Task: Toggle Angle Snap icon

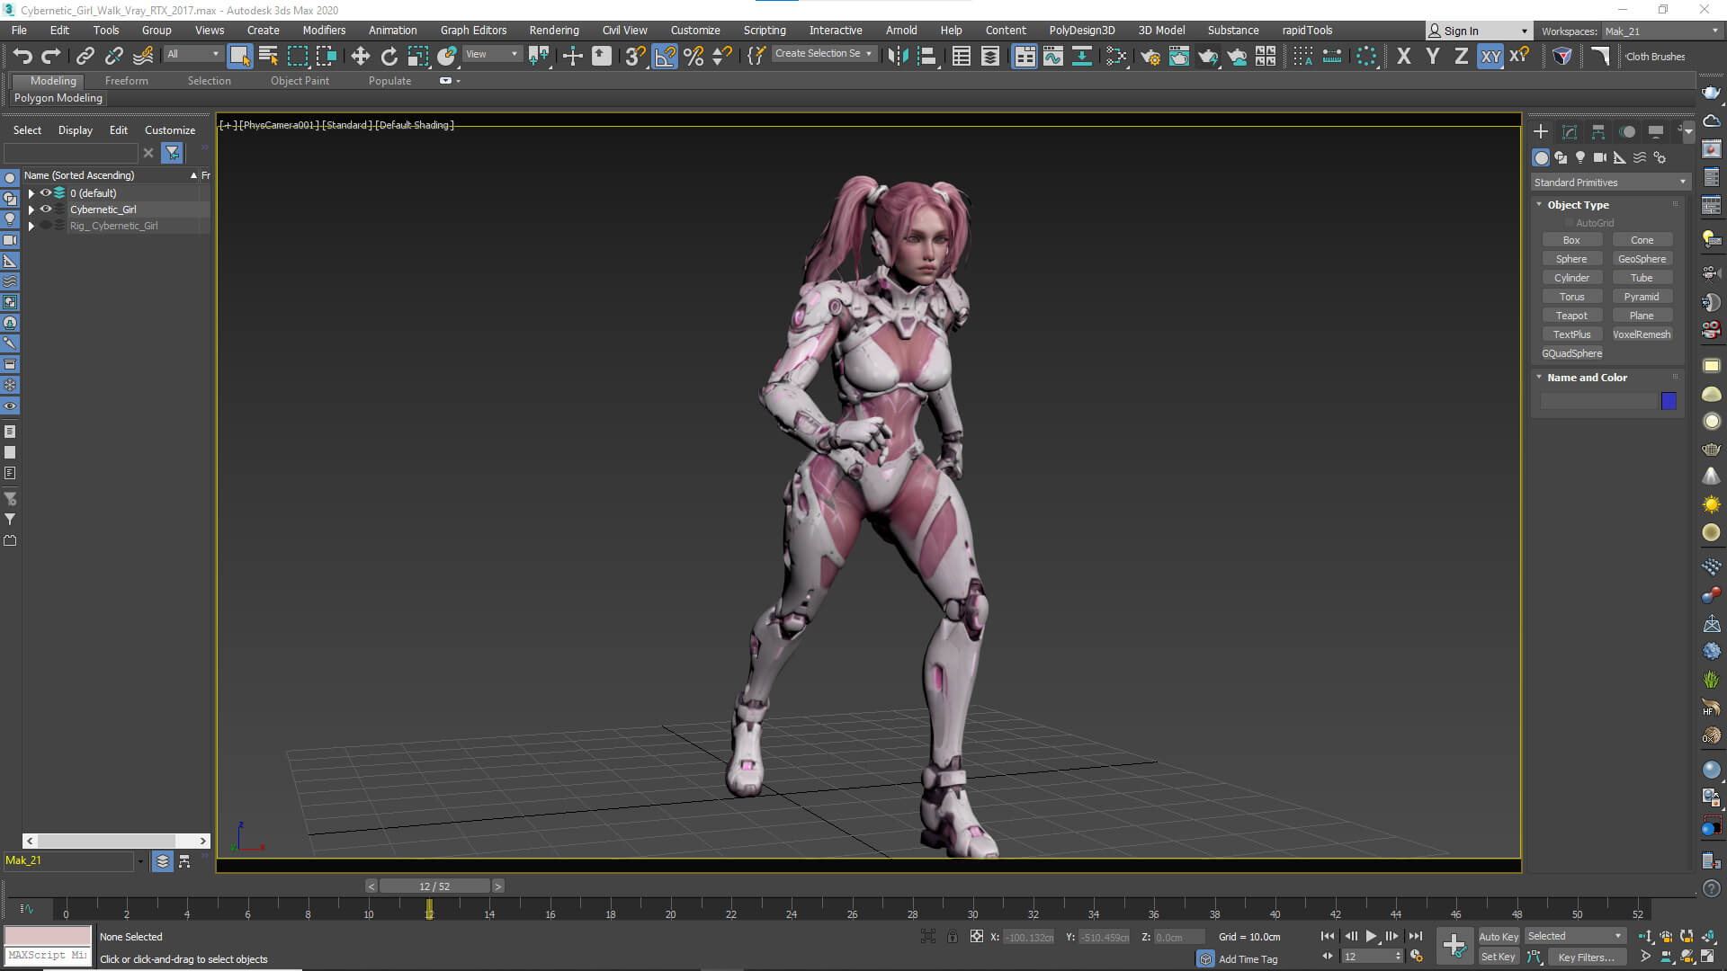Action: 665,57
